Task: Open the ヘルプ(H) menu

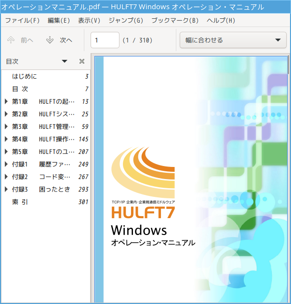Action: tap(221, 20)
